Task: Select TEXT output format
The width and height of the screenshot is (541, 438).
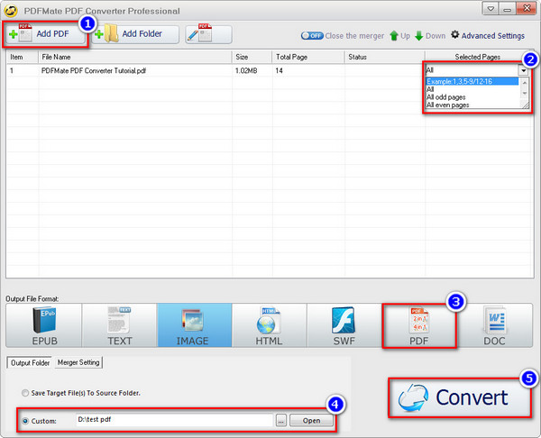Action: click(119, 325)
